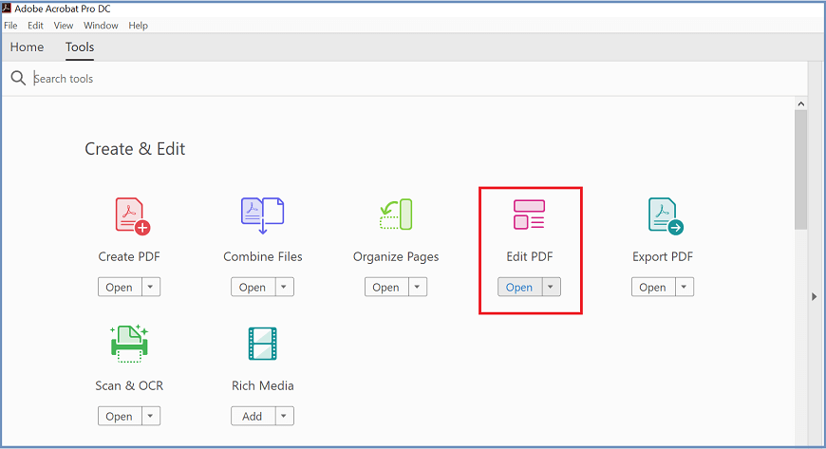This screenshot has height=449, width=826.
Task: Click the vertical scrollbar thumb
Action: click(x=800, y=170)
